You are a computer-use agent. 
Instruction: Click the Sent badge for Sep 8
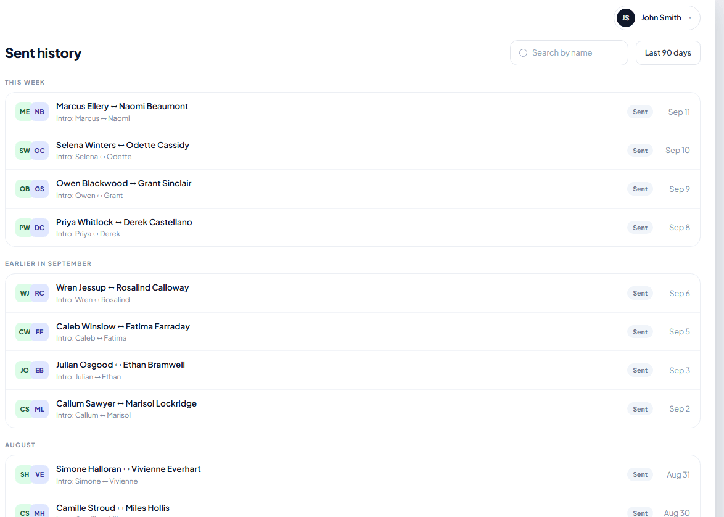click(x=640, y=228)
